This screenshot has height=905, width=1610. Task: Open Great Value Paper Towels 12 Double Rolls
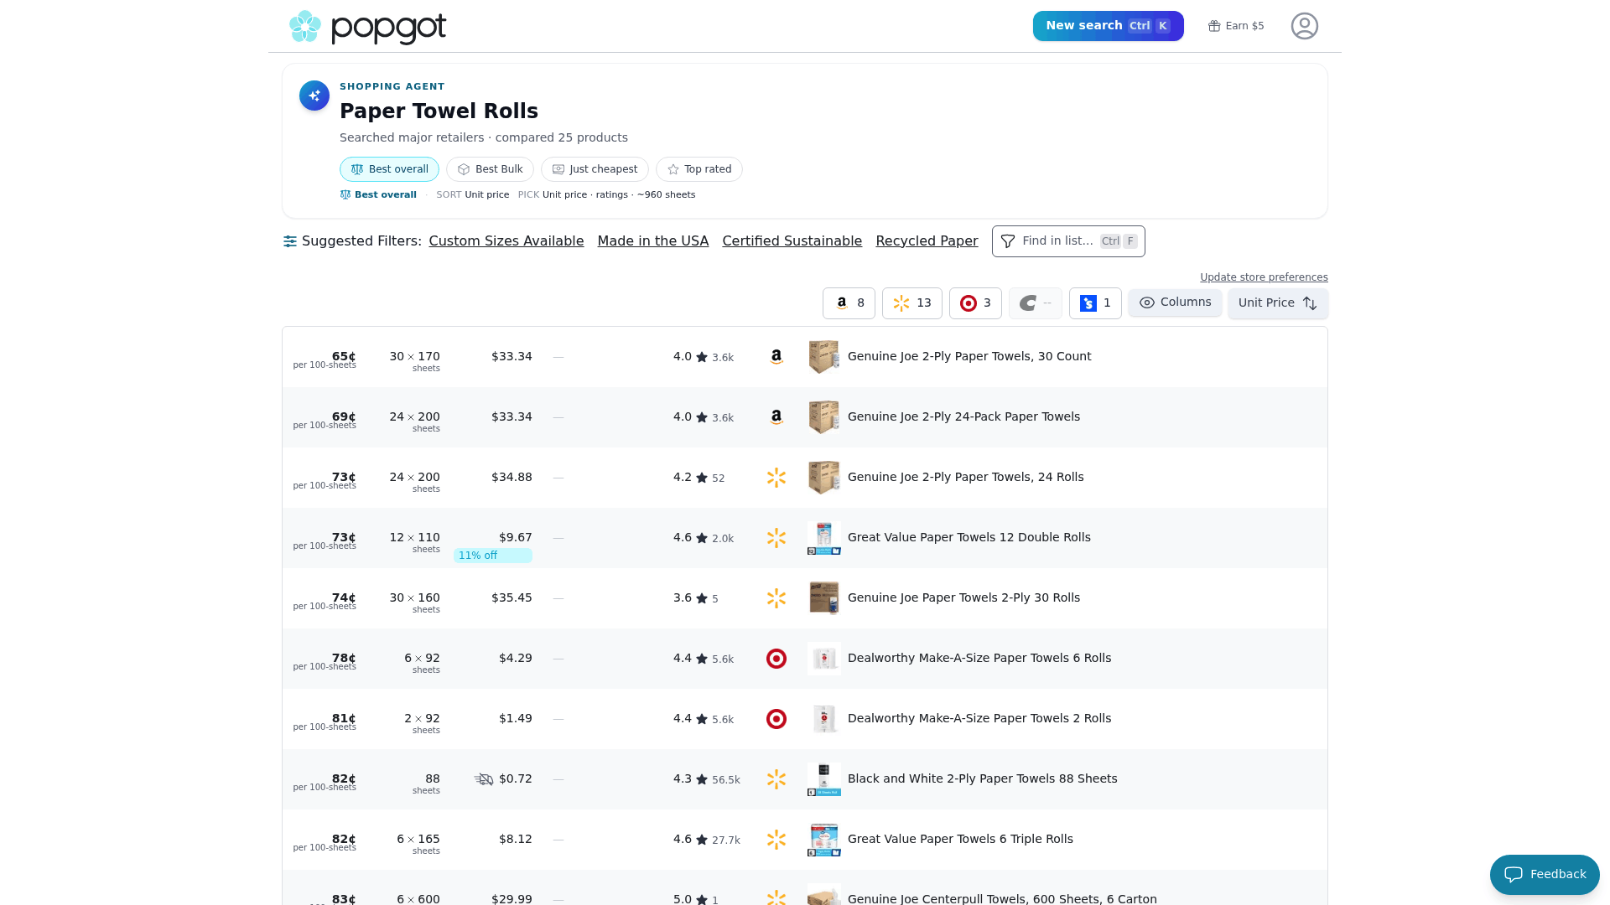click(969, 537)
